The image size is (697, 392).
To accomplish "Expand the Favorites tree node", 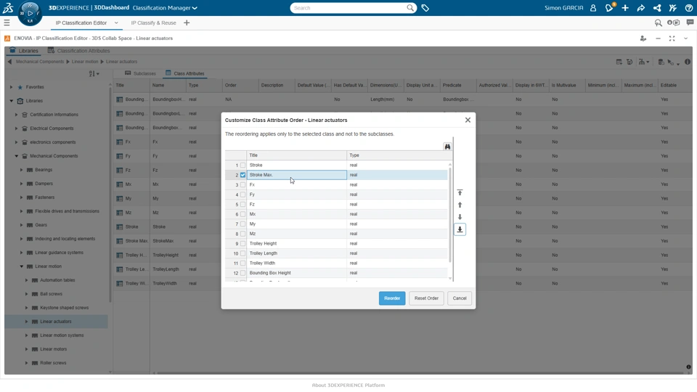I will [x=11, y=87].
